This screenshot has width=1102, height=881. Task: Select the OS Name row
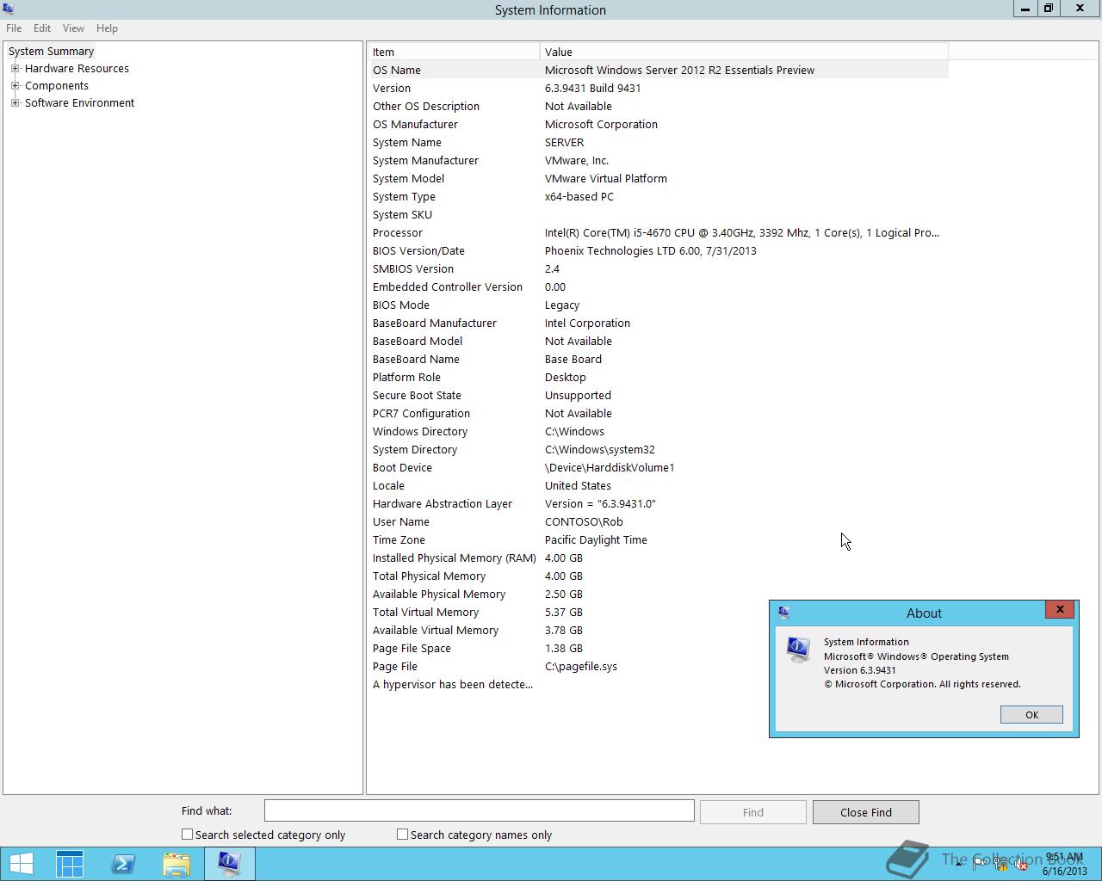(x=659, y=70)
